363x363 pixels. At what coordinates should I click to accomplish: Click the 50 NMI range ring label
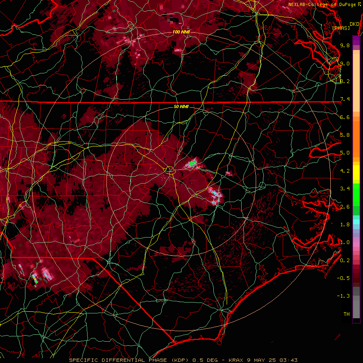click(181, 107)
